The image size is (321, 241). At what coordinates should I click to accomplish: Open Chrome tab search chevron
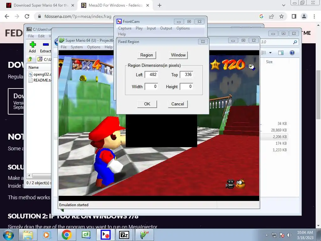pos(283,5)
